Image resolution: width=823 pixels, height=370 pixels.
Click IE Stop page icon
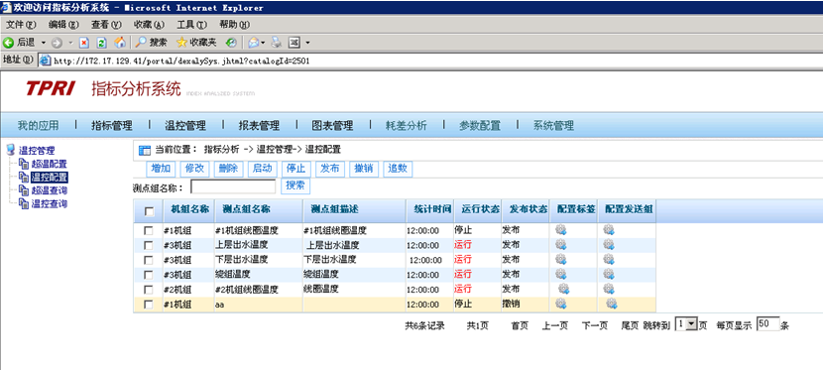84,43
